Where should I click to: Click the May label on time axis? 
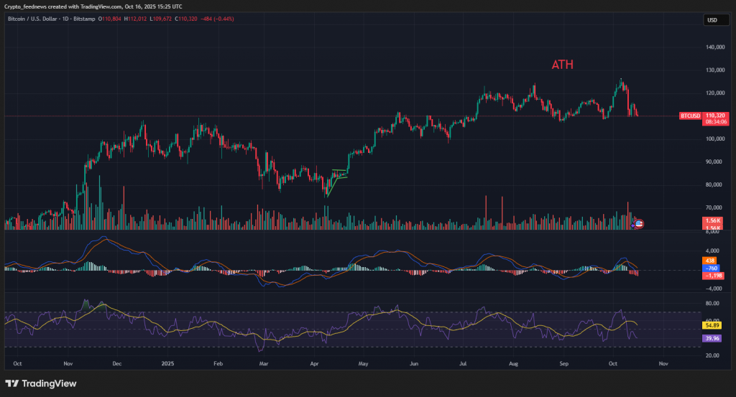[x=363, y=363]
